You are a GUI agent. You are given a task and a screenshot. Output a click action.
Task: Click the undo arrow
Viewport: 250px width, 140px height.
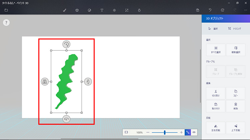tap(210, 10)
